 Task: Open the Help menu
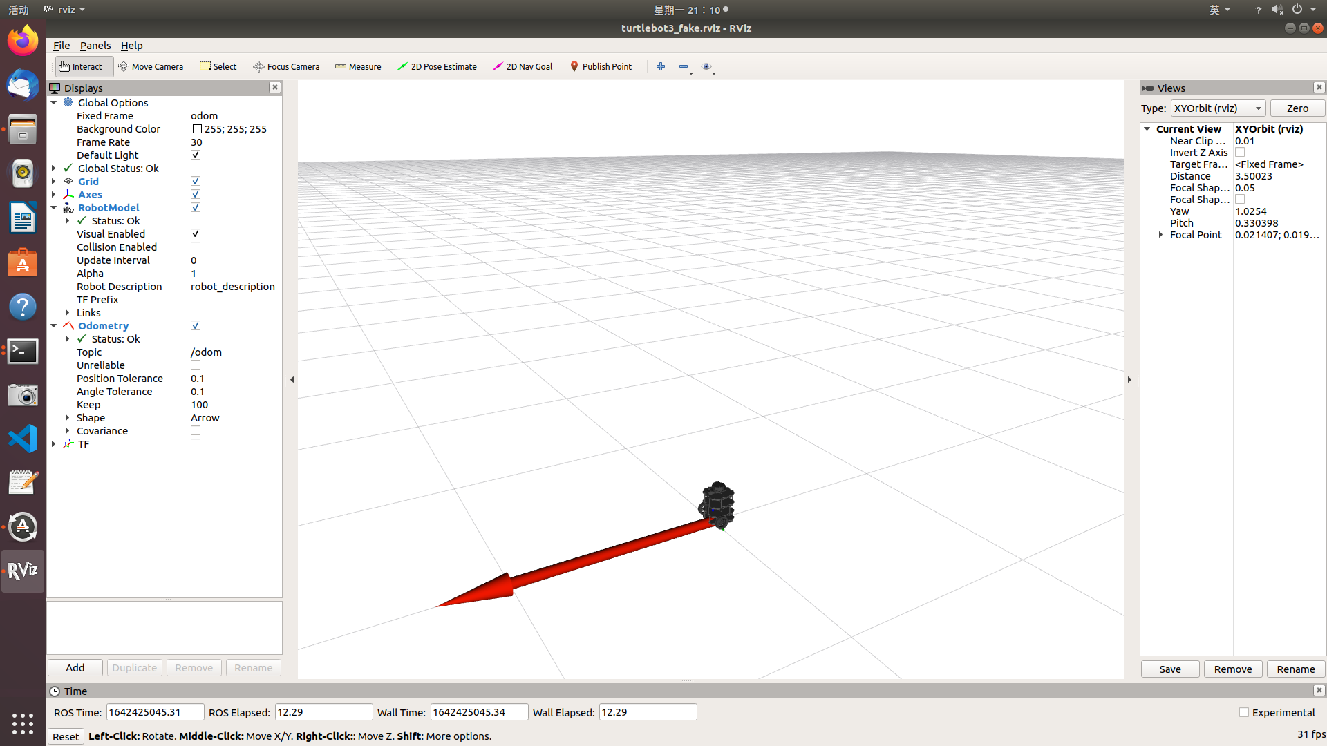pyautogui.click(x=131, y=45)
